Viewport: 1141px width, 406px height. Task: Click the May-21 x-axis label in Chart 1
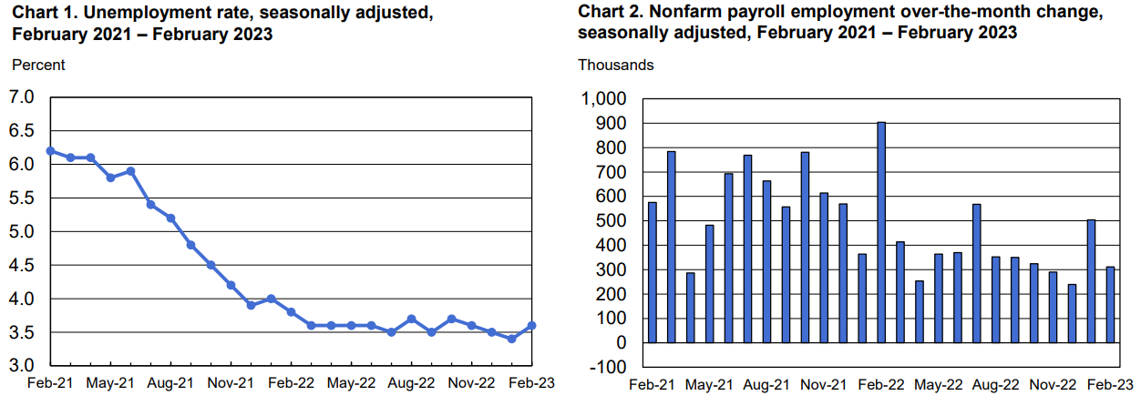pyautogui.click(x=110, y=384)
